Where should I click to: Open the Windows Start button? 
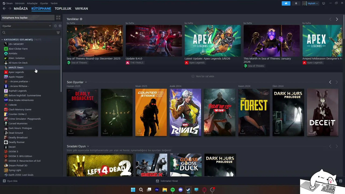click(133, 190)
